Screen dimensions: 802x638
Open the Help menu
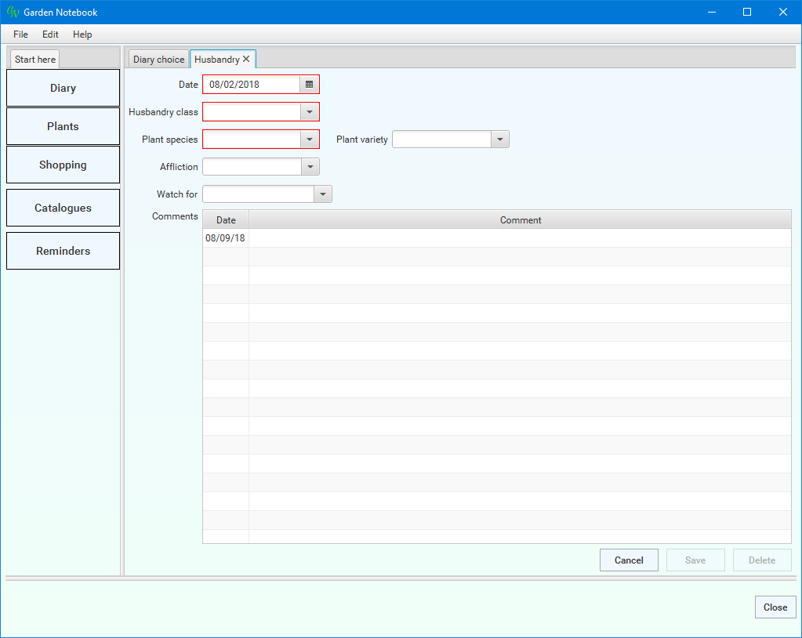point(82,34)
